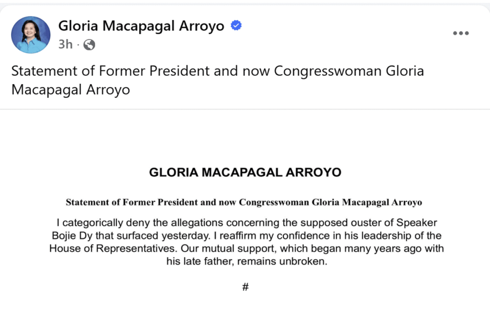
Task: Open the post options ellipsis menu
Action: (461, 33)
